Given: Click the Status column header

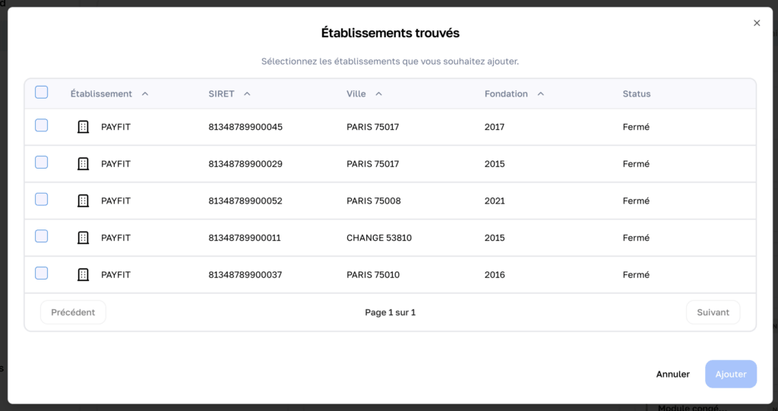Looking at the screenshot, I should click(636, 94).
